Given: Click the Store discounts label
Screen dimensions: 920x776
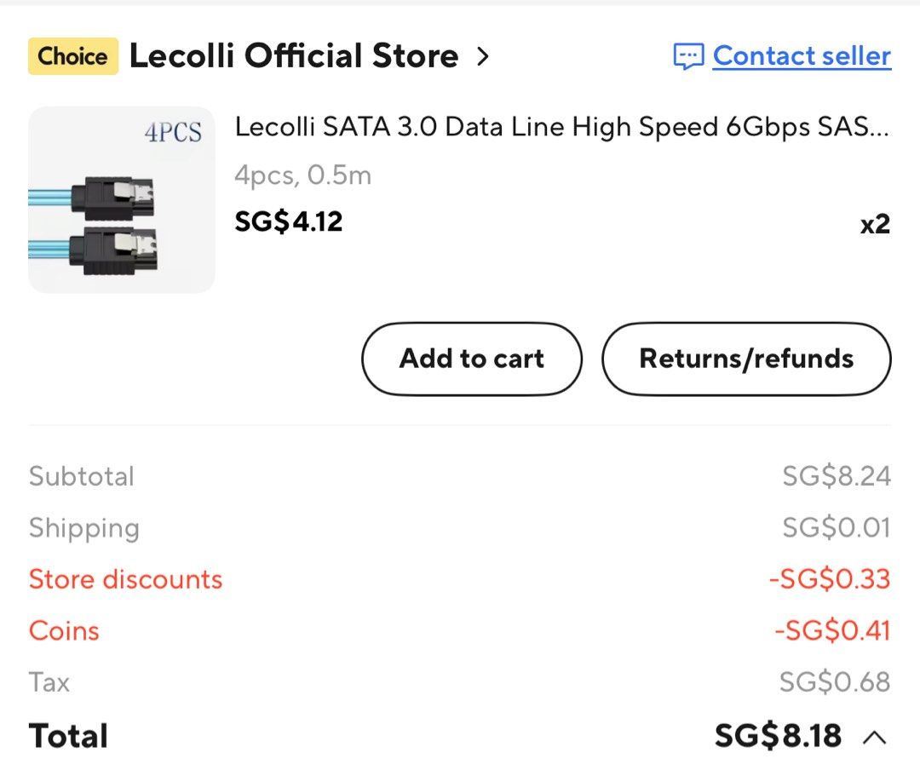Looking at the screenshot, I should pyautogui.click(x=125, y=579).
